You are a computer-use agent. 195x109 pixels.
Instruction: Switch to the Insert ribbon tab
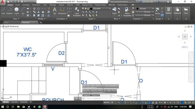[x=17, y=5]
